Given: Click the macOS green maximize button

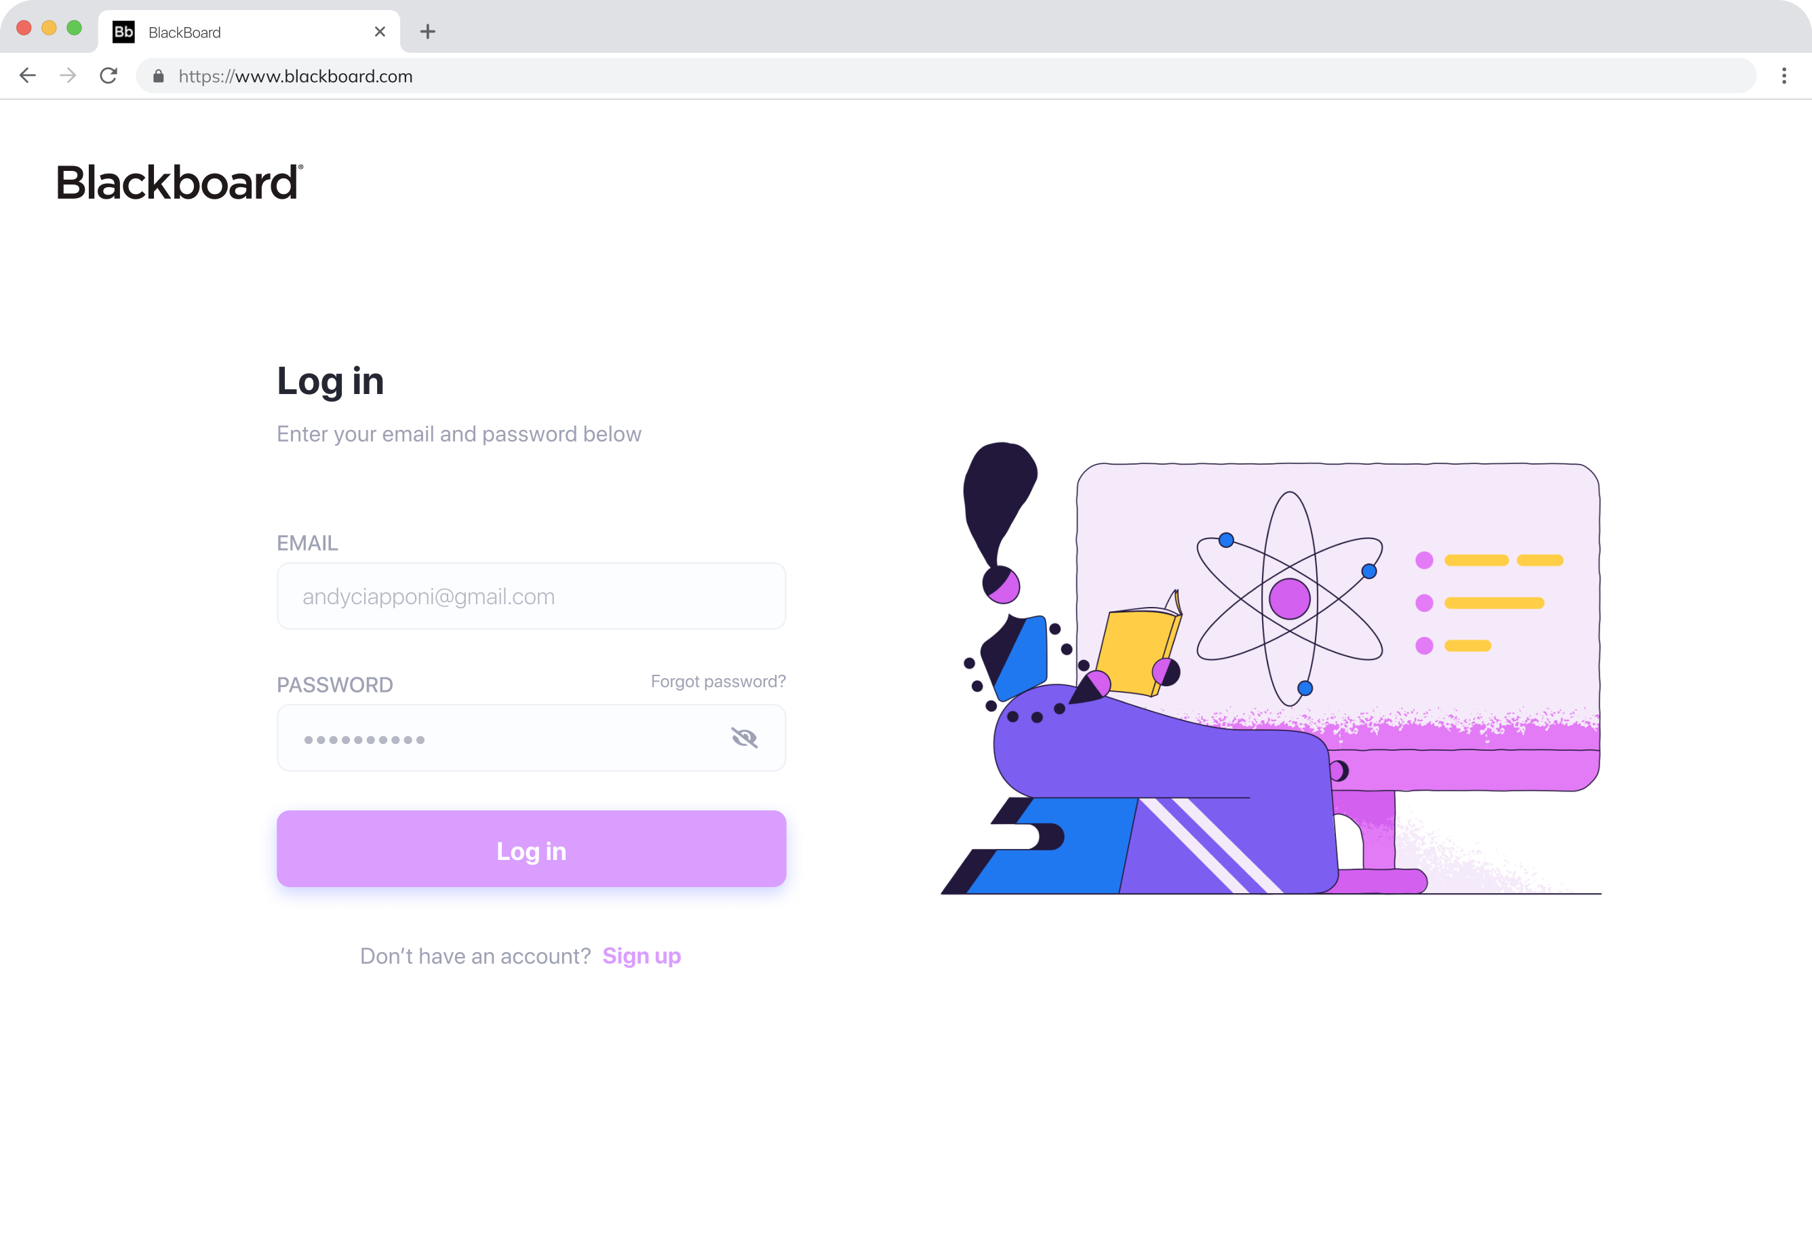Looking at the screenshot, I should (74, 28).
